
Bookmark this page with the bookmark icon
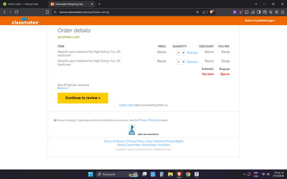tap(48, 12)
